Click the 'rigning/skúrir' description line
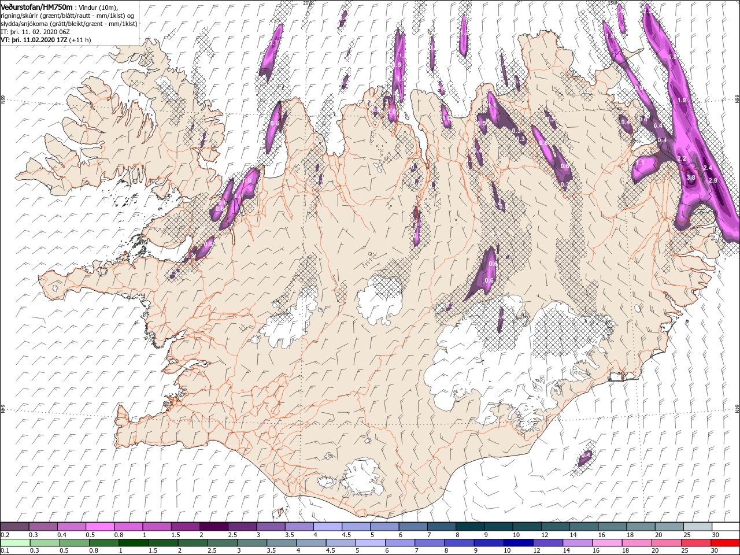The height and width of the screenshot is (555, 740). 68,16
